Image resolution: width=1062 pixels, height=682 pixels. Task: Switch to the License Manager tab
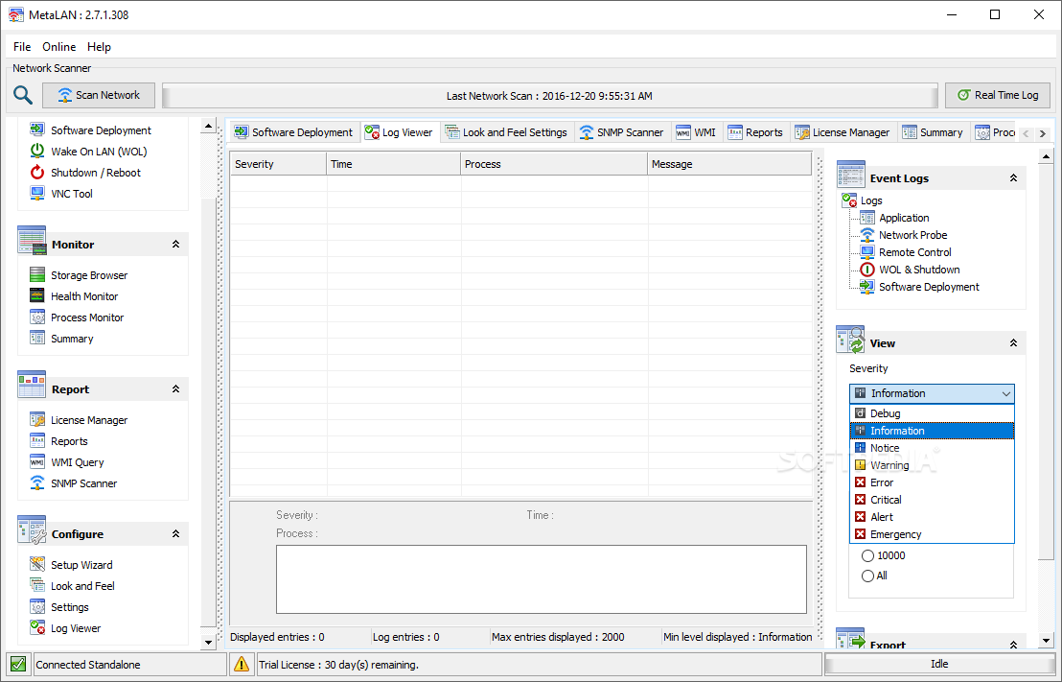click(842, 133)
